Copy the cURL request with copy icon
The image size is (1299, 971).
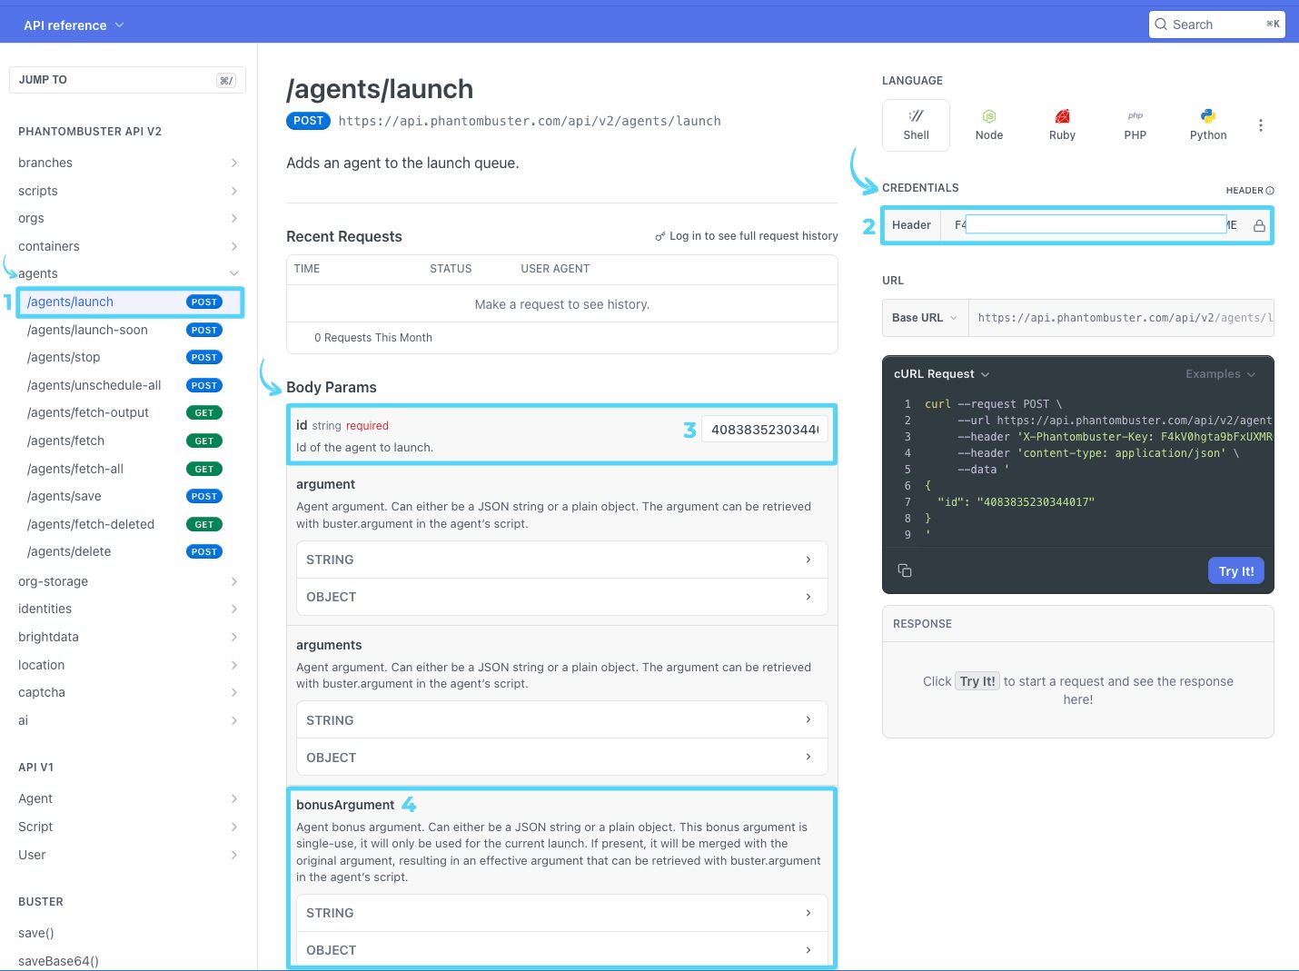(905, 570)
